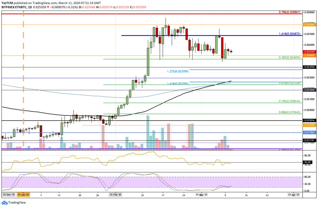This screenshot has width=318, height=207.
Task: Toggle the orange dashed vertical line at January
Action: [23, 81]
